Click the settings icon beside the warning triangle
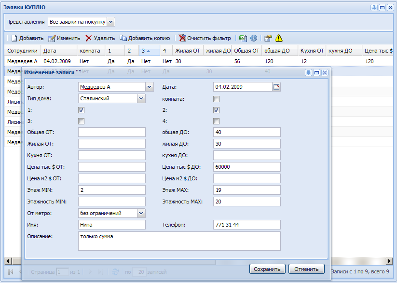 268,38
